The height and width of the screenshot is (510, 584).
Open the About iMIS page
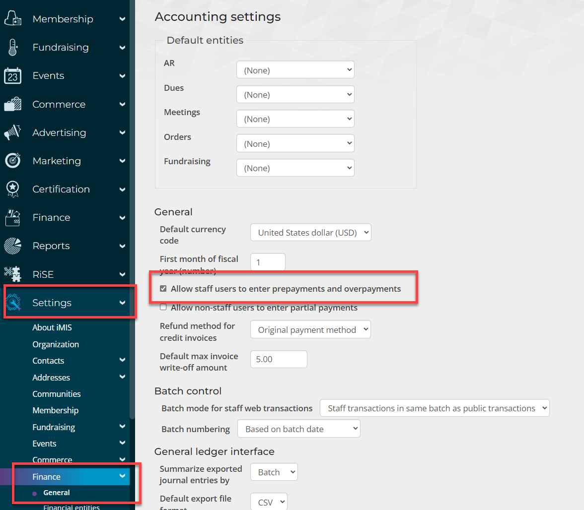click(52, 327)
